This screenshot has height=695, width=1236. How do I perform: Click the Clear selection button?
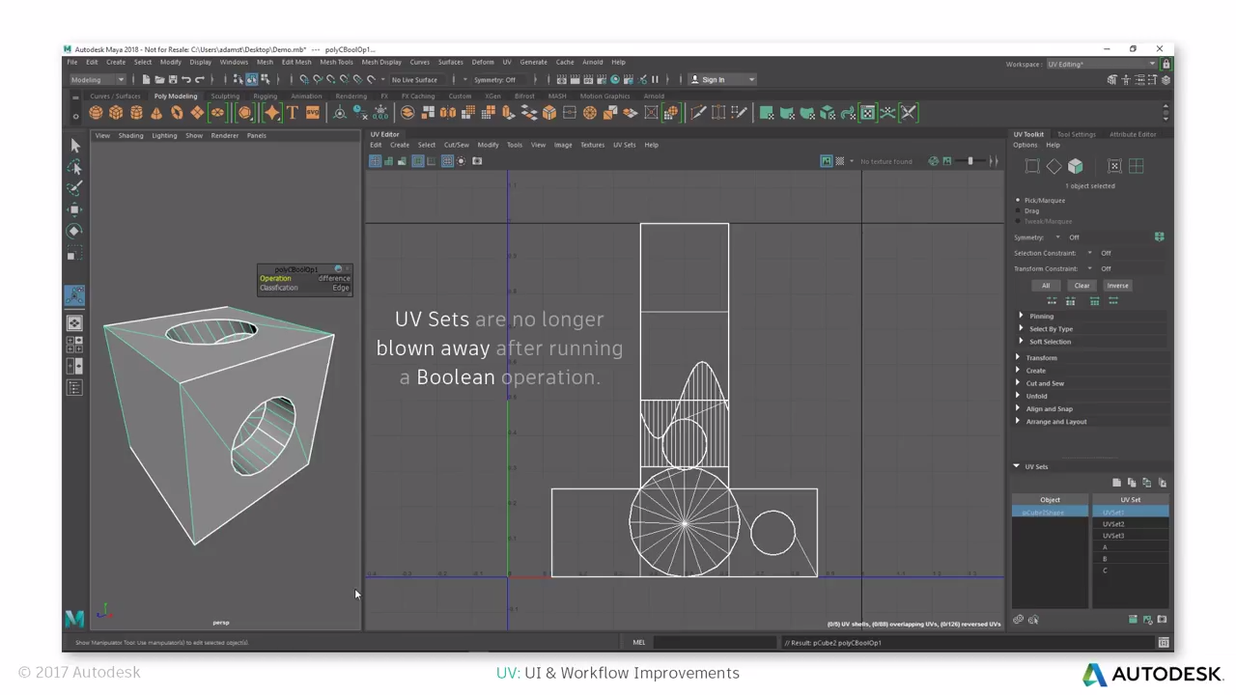click(1081, 286)
